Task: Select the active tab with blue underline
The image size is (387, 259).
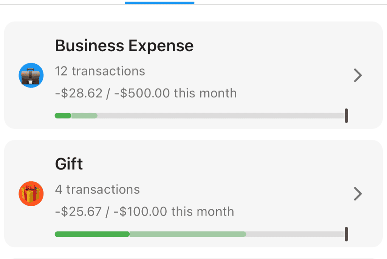Action: point(159,2)
